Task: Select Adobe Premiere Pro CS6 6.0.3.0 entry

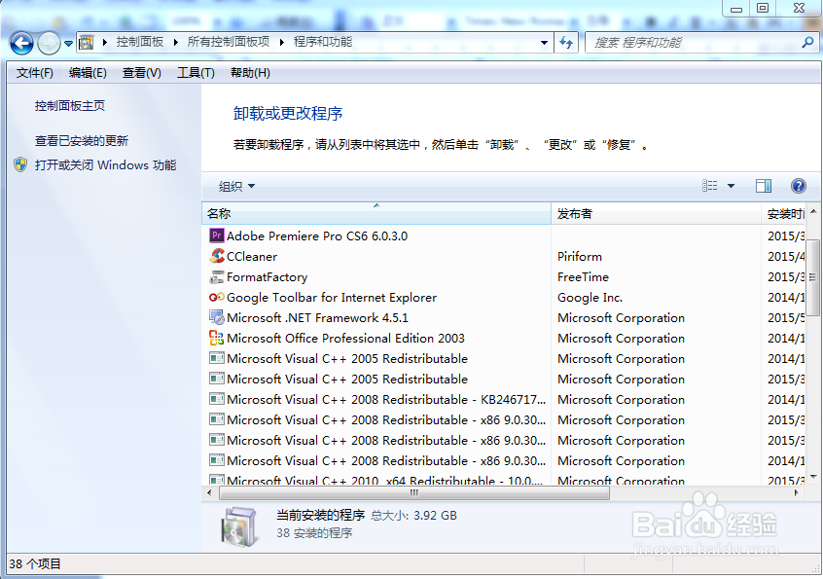Action: [317, 236]
